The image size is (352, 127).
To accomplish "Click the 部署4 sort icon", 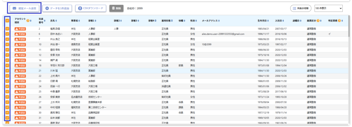I will click(156, 21).
